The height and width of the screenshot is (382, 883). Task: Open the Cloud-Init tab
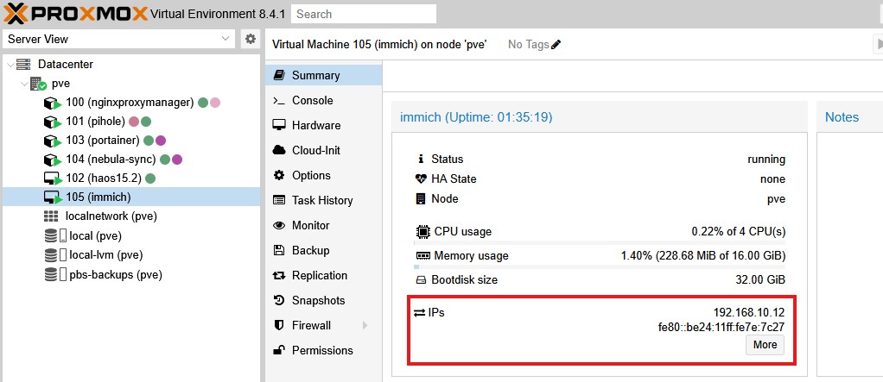point(324,151)
